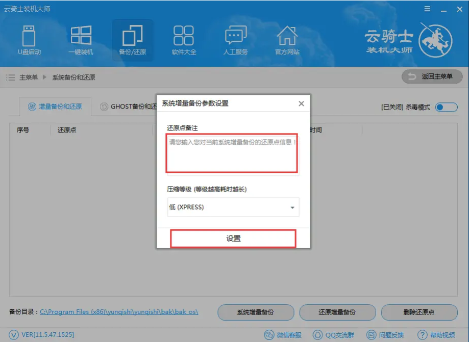470x342 pixels.
Task: Click the version V icon
Action: pyautogui.click(x=13, y=334)
